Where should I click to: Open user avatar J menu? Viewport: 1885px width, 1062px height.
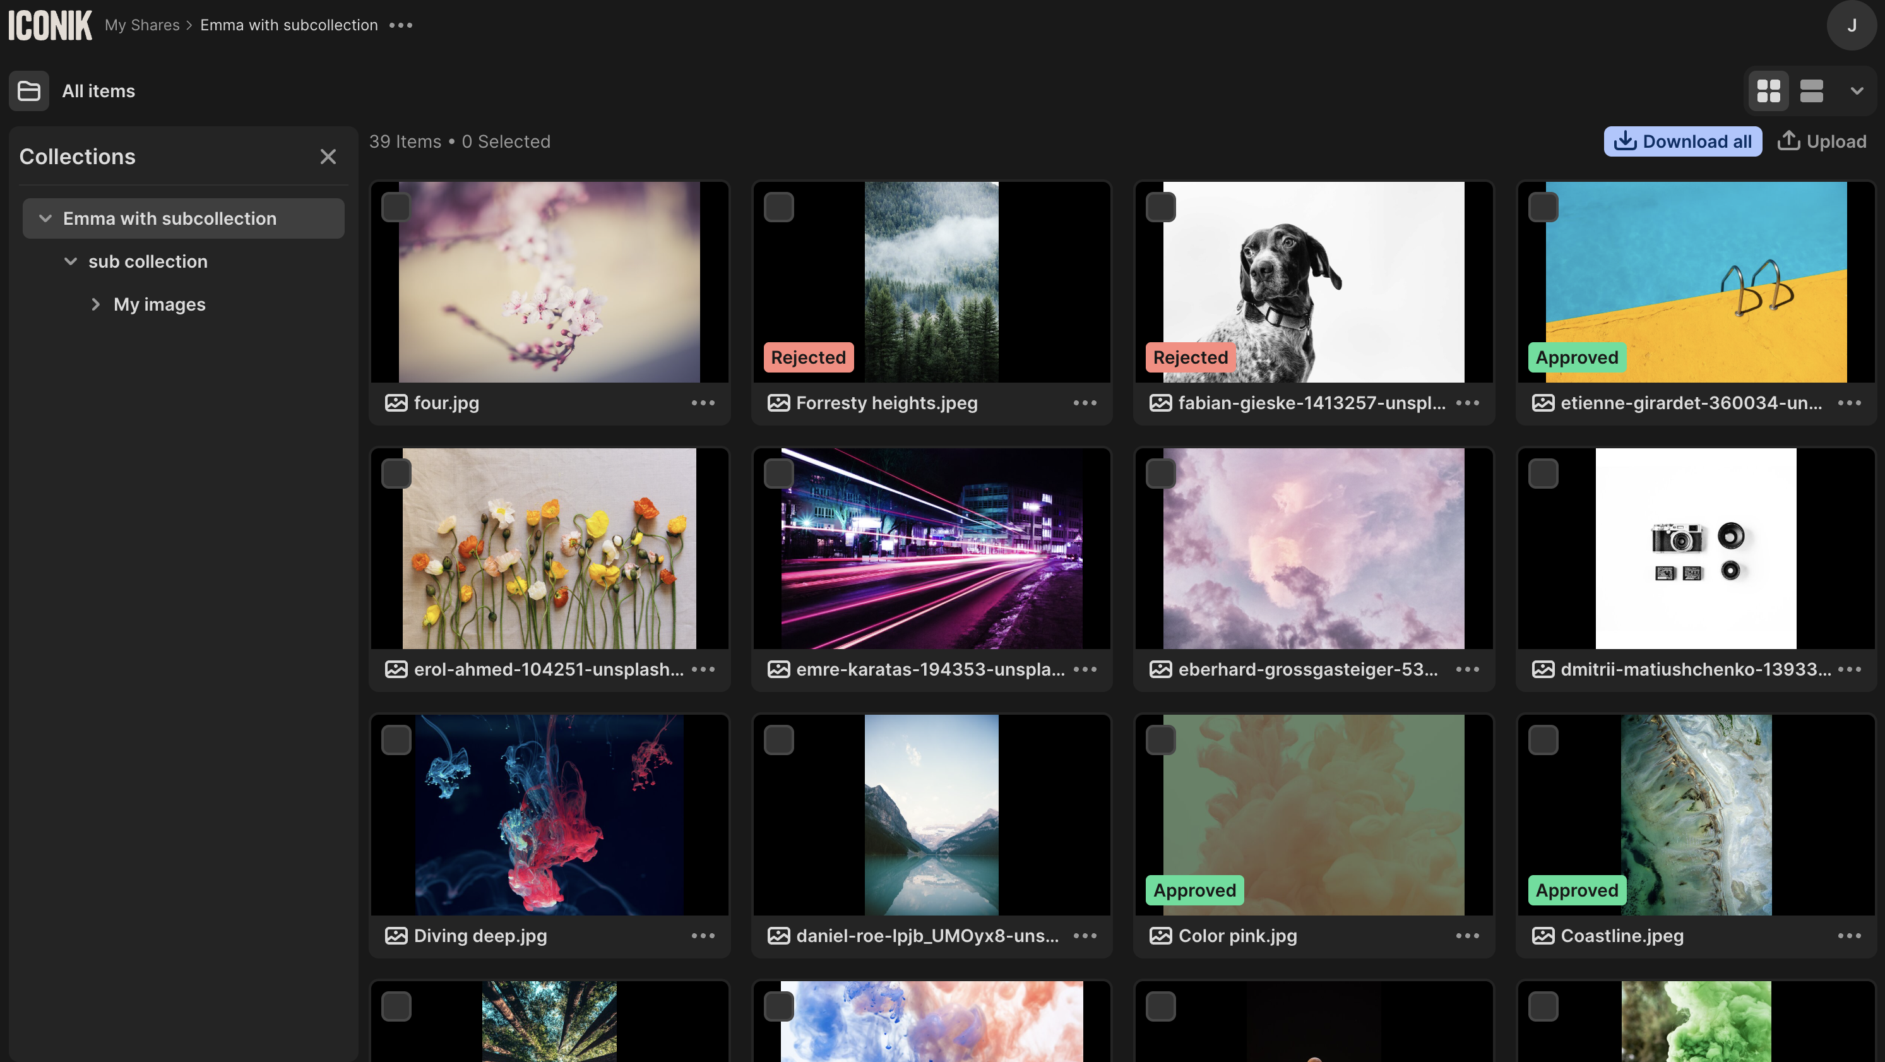tap(1851, 25)
